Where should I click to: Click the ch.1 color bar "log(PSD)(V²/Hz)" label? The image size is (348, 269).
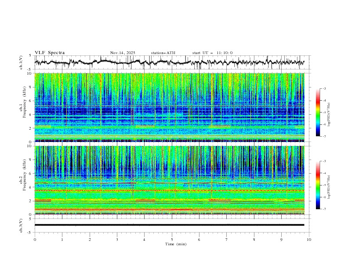tap(329, 115)
